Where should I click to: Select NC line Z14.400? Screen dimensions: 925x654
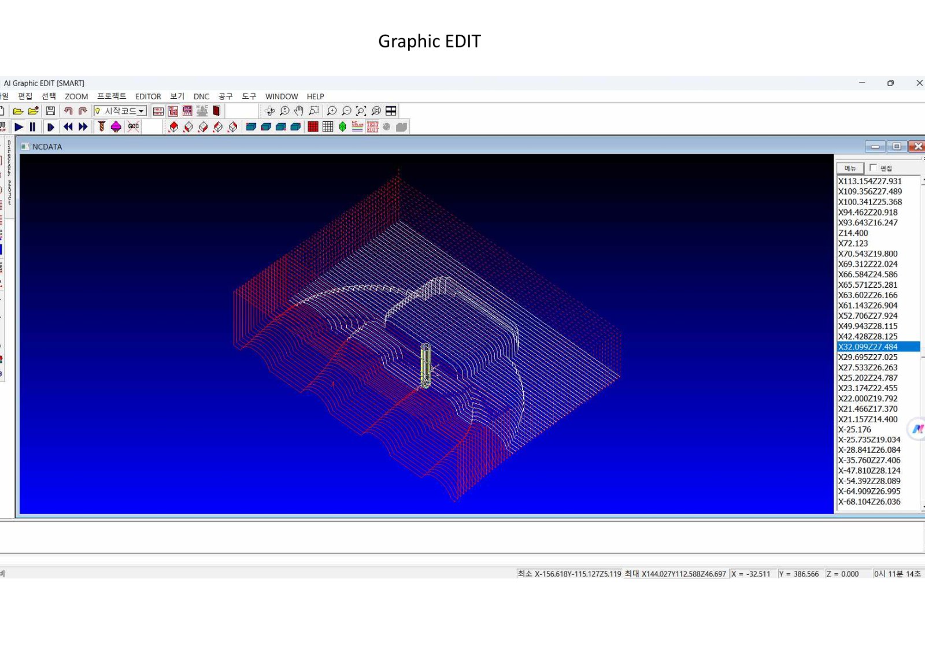878,233
